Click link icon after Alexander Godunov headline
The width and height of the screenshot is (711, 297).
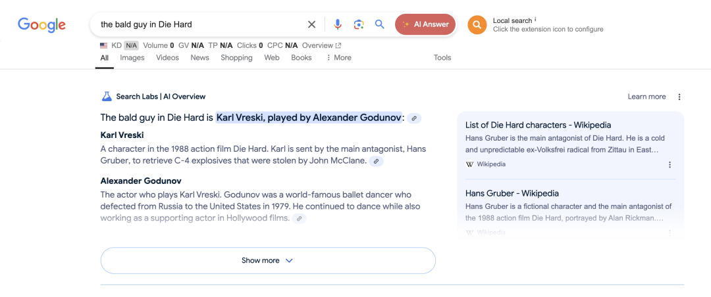(x=413, y=118)
